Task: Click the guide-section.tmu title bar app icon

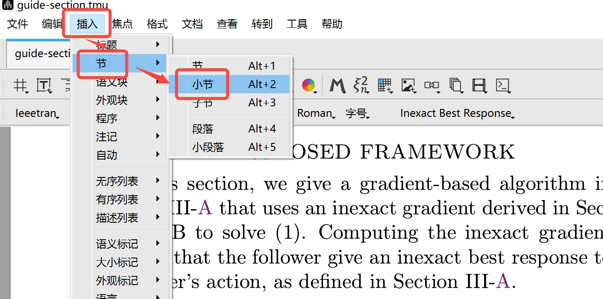Action: [x=8, y=5]
